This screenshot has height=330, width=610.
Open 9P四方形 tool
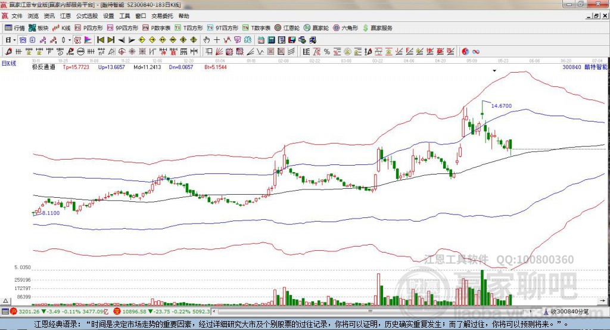point(123,28)
